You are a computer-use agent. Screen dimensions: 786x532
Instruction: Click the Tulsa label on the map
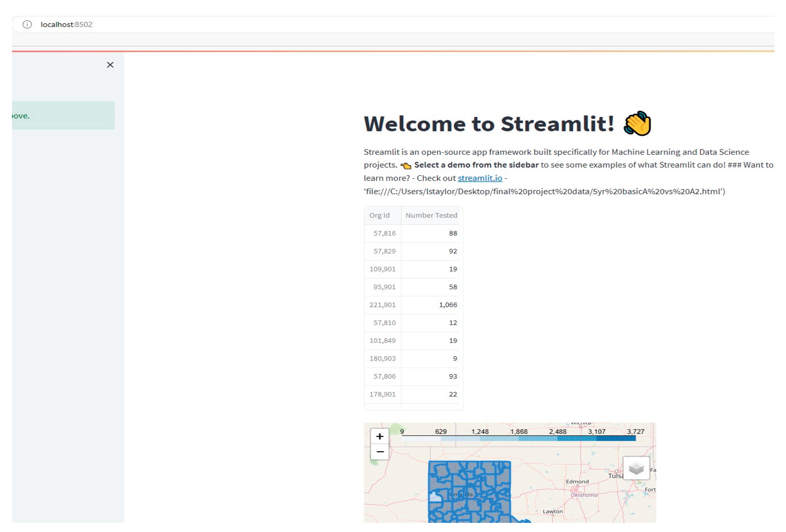pos(615,476)
